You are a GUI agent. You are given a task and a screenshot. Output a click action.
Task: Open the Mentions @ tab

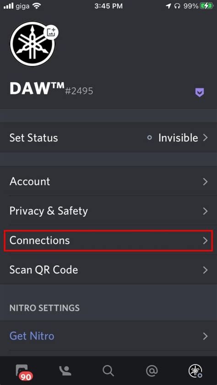pyautogui.click(x=152, y=371)
